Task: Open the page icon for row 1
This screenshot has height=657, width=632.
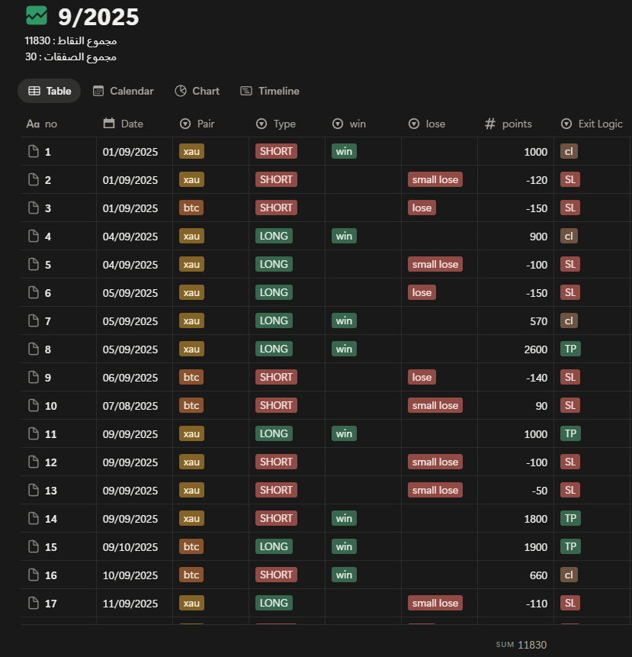Action: (x=33, y=152)
